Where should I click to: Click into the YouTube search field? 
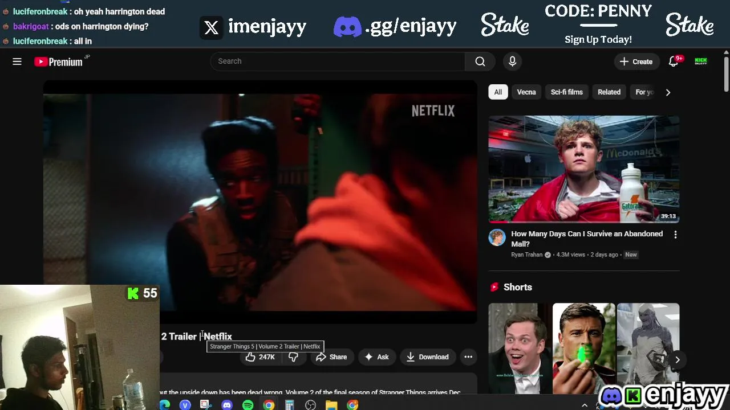click(338, 61)
